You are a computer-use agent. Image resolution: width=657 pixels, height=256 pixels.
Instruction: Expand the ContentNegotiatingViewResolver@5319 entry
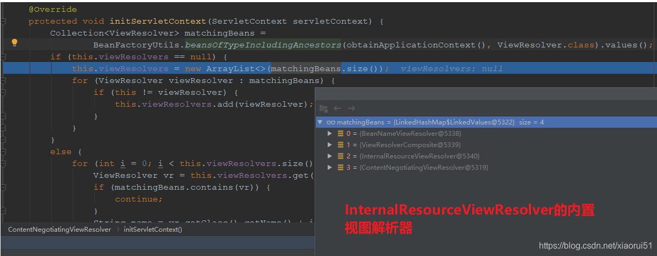330,167
